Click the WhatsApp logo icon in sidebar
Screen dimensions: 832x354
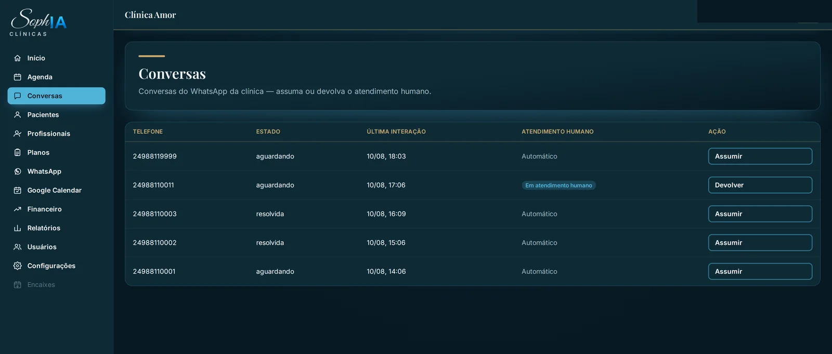[x=17, y=172]
